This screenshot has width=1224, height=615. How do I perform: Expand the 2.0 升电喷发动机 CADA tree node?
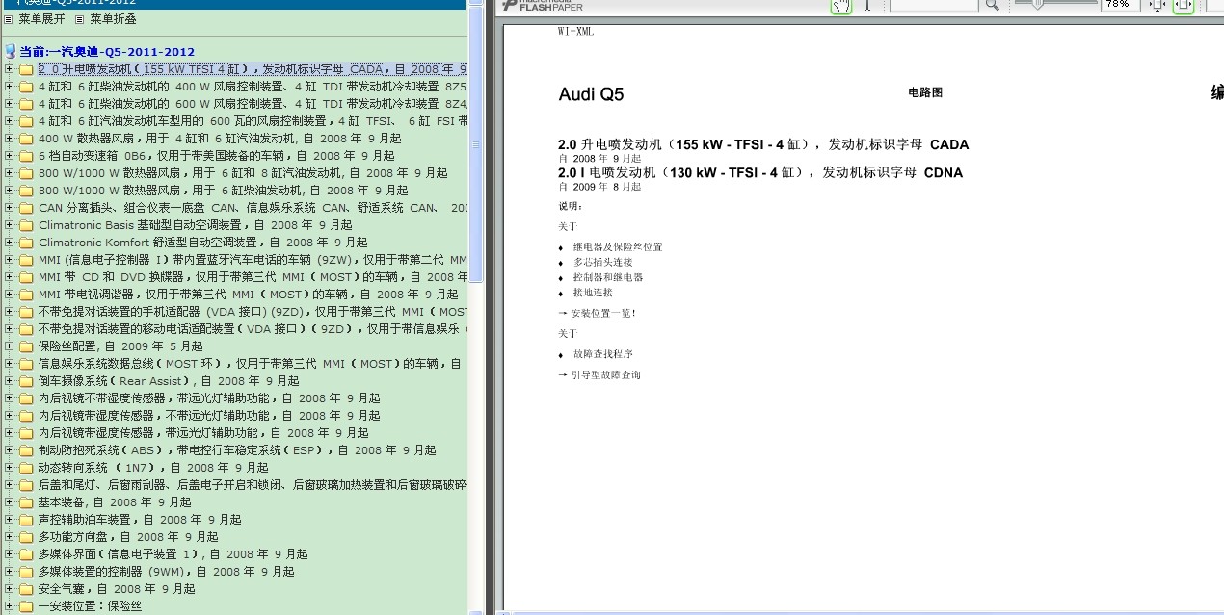tap(9, 69)
